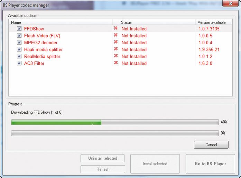Click the 48% download progress bar
Viewport: 241px width, 178px height.
pos(115,122)
